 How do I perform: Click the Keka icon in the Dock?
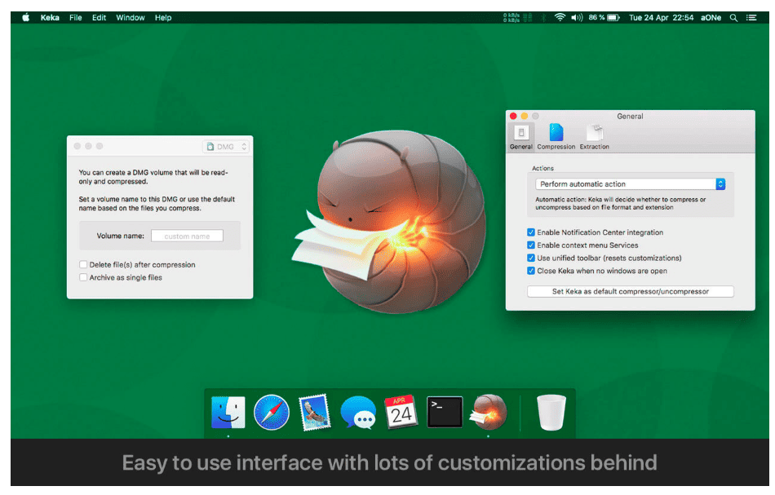[489, 412]
